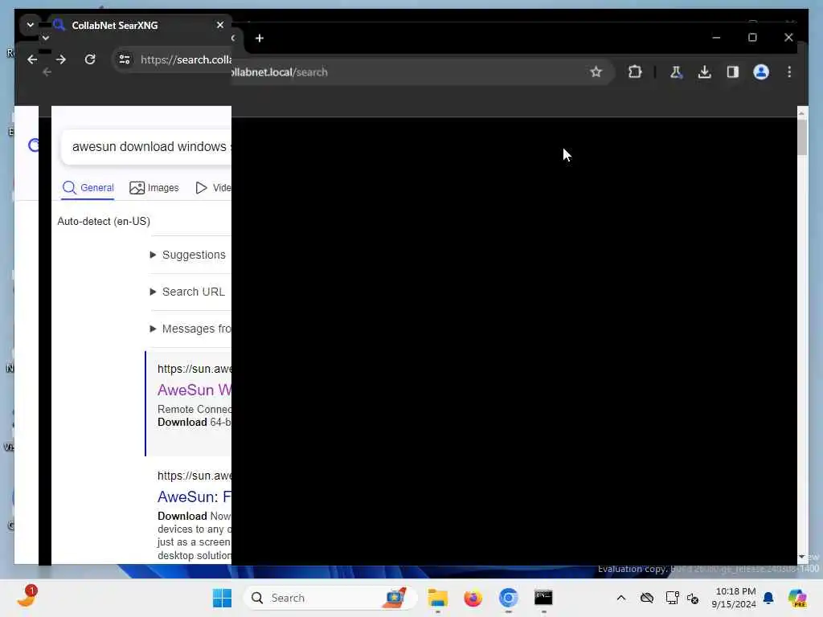Minimize the Chrome window
The width and height of the screenshot is (823, 617).
716,38
